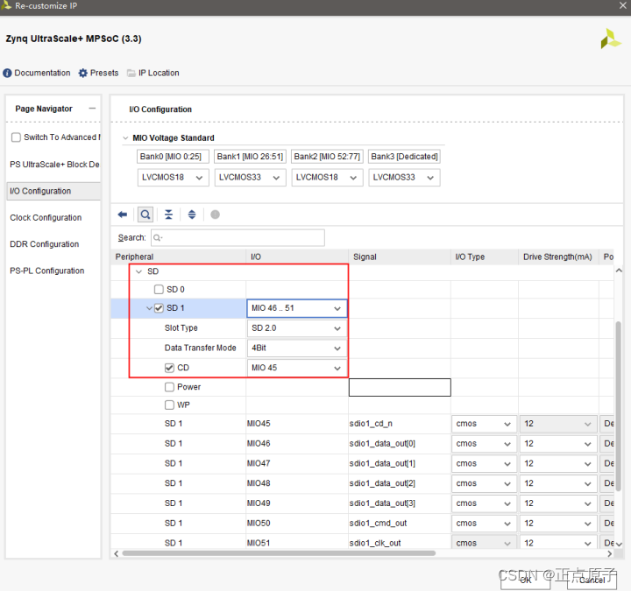Enable the Power checkbox

pyautogui.click(x=169, y=387)
